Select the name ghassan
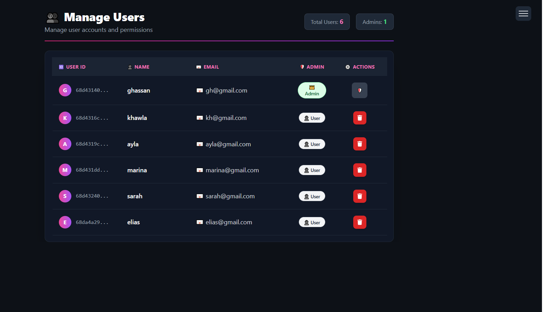Screen dimensions: 543x312 139,90
